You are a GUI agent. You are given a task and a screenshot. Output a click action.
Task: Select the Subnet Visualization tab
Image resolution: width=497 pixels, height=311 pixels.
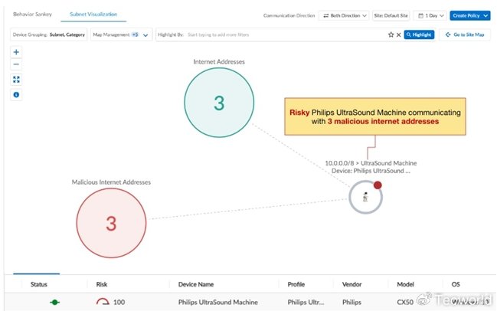tap(93, 15)
